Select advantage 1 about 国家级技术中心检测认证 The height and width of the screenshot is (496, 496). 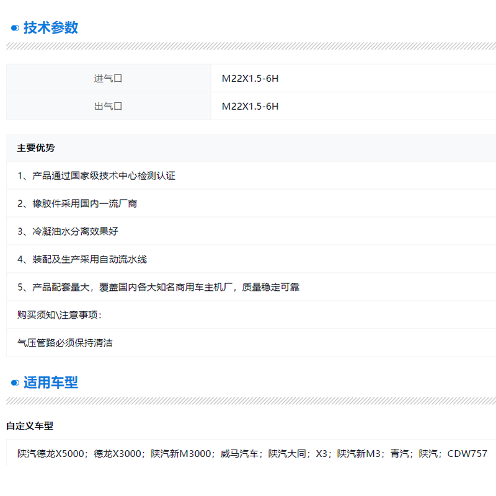coord(97,176)
